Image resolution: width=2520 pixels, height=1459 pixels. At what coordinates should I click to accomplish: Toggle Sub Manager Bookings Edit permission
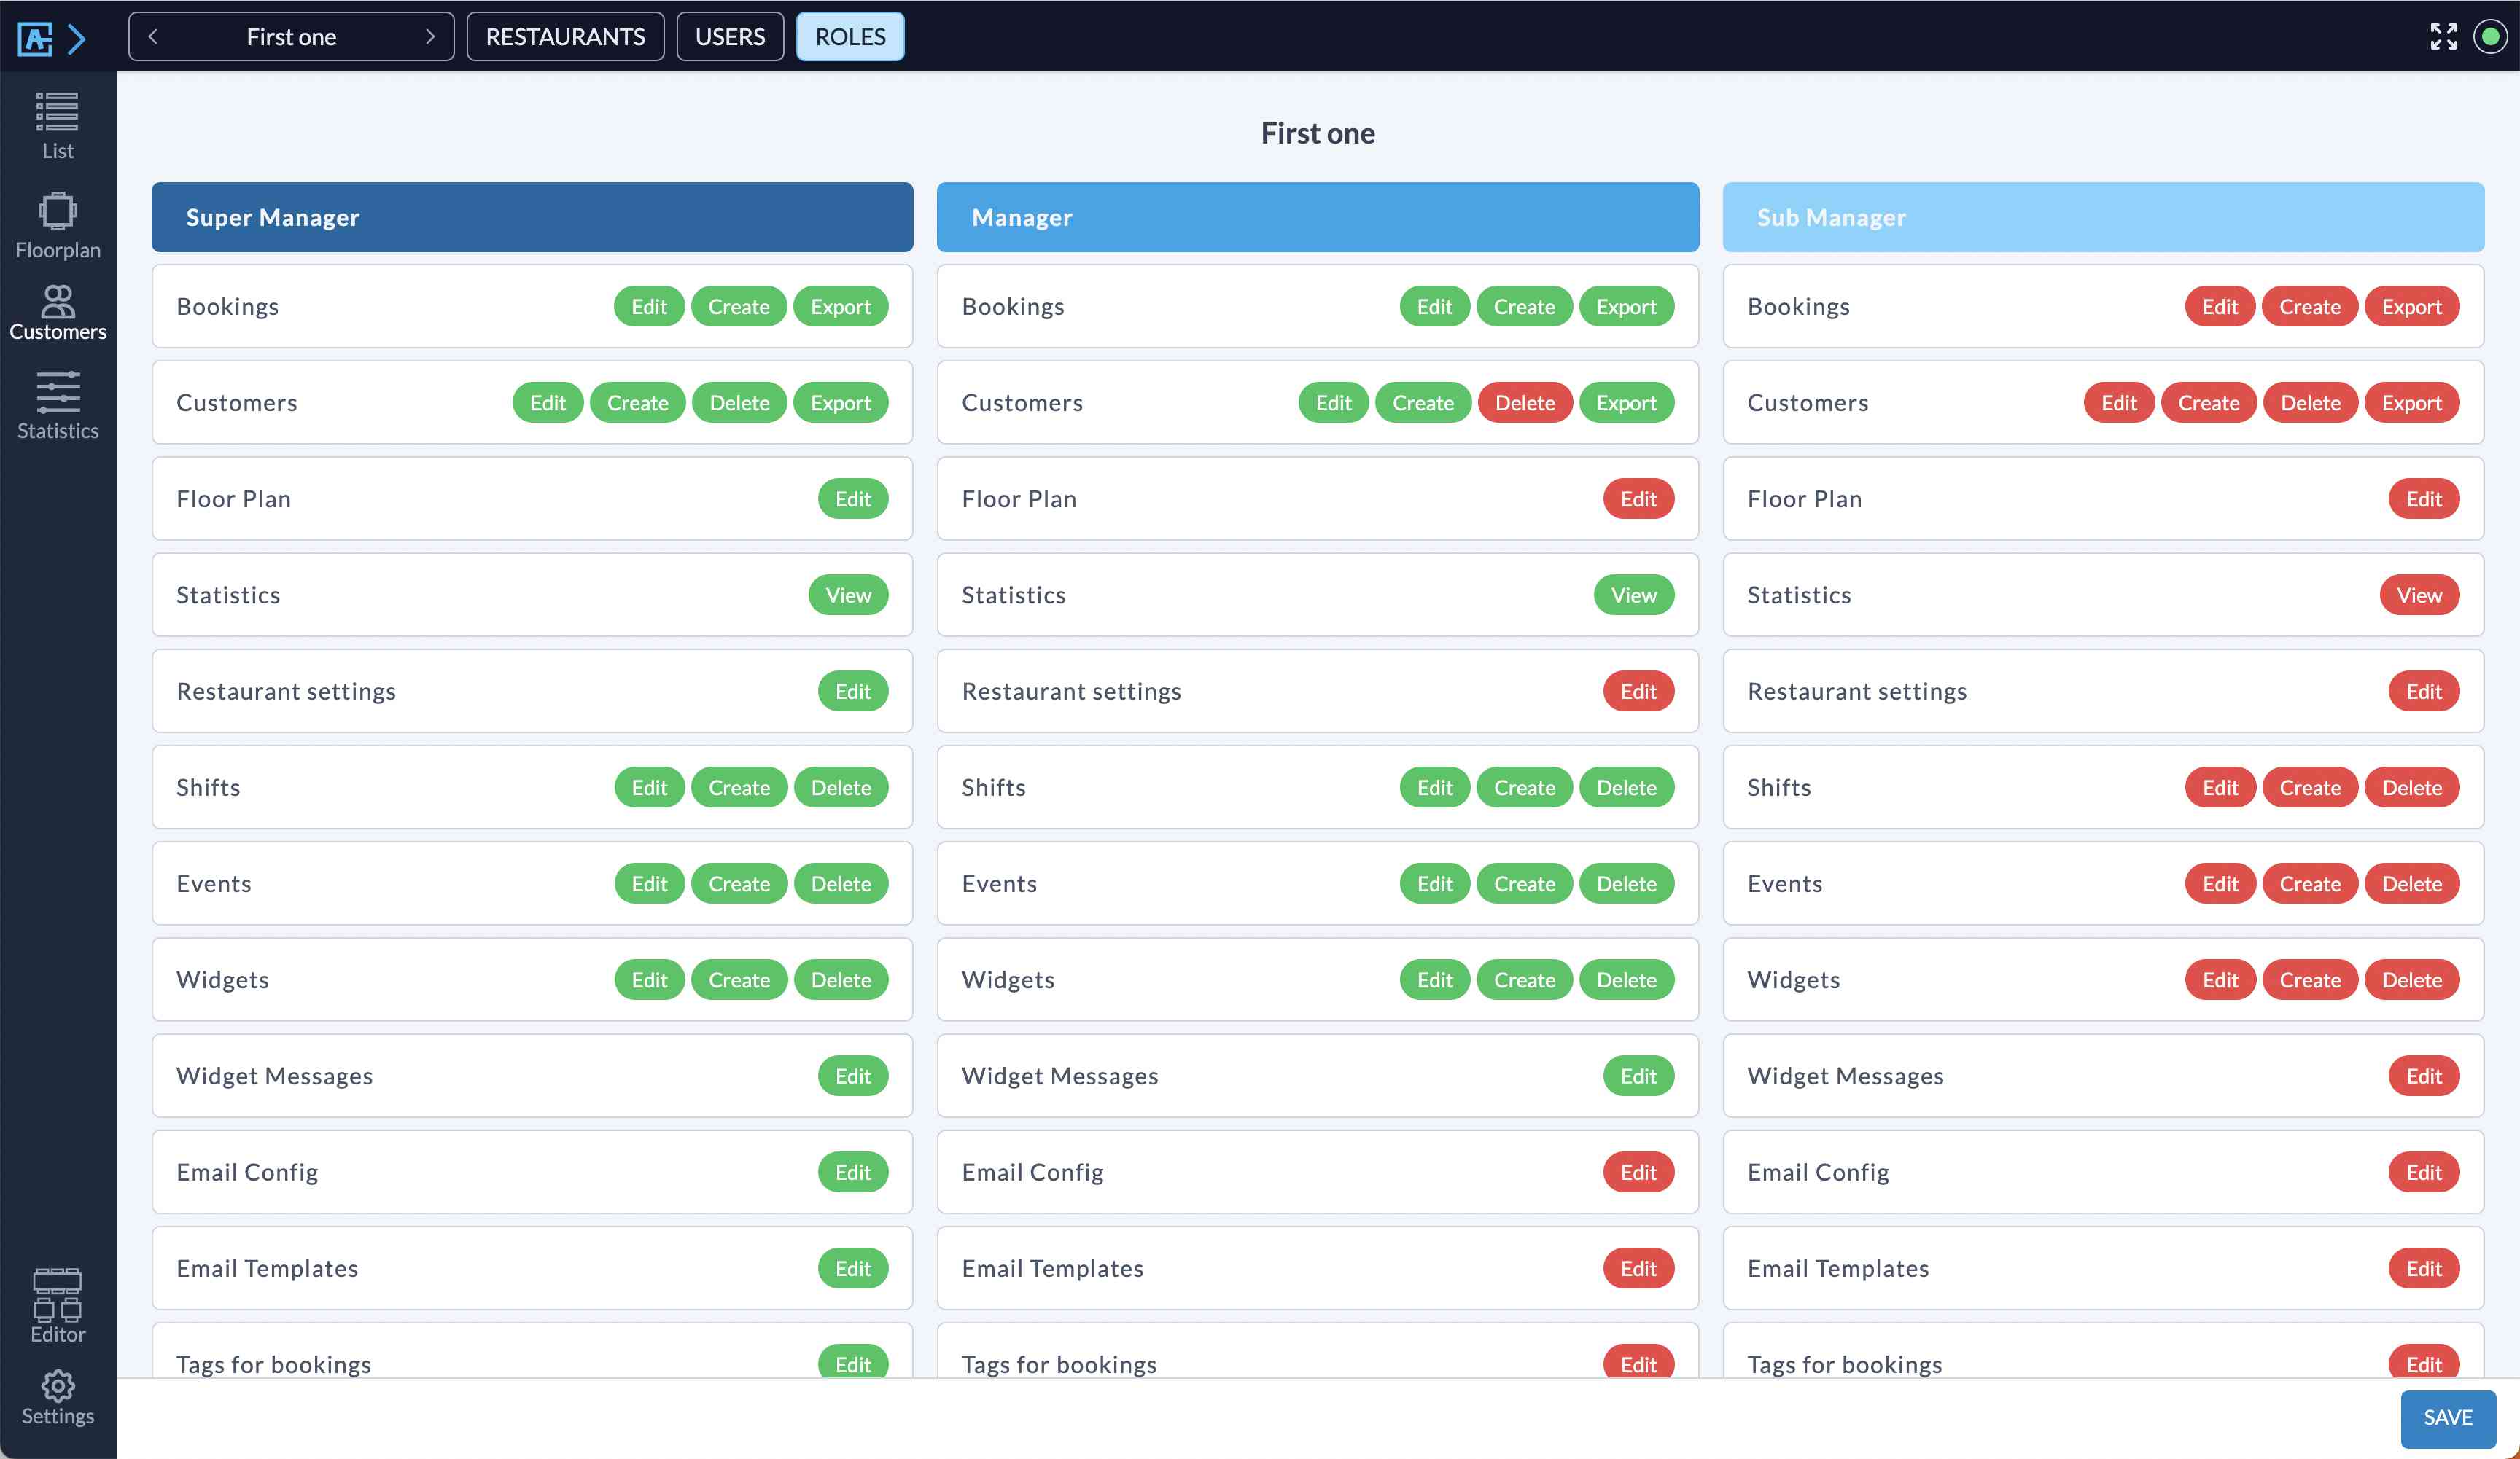click(2220, 307)
